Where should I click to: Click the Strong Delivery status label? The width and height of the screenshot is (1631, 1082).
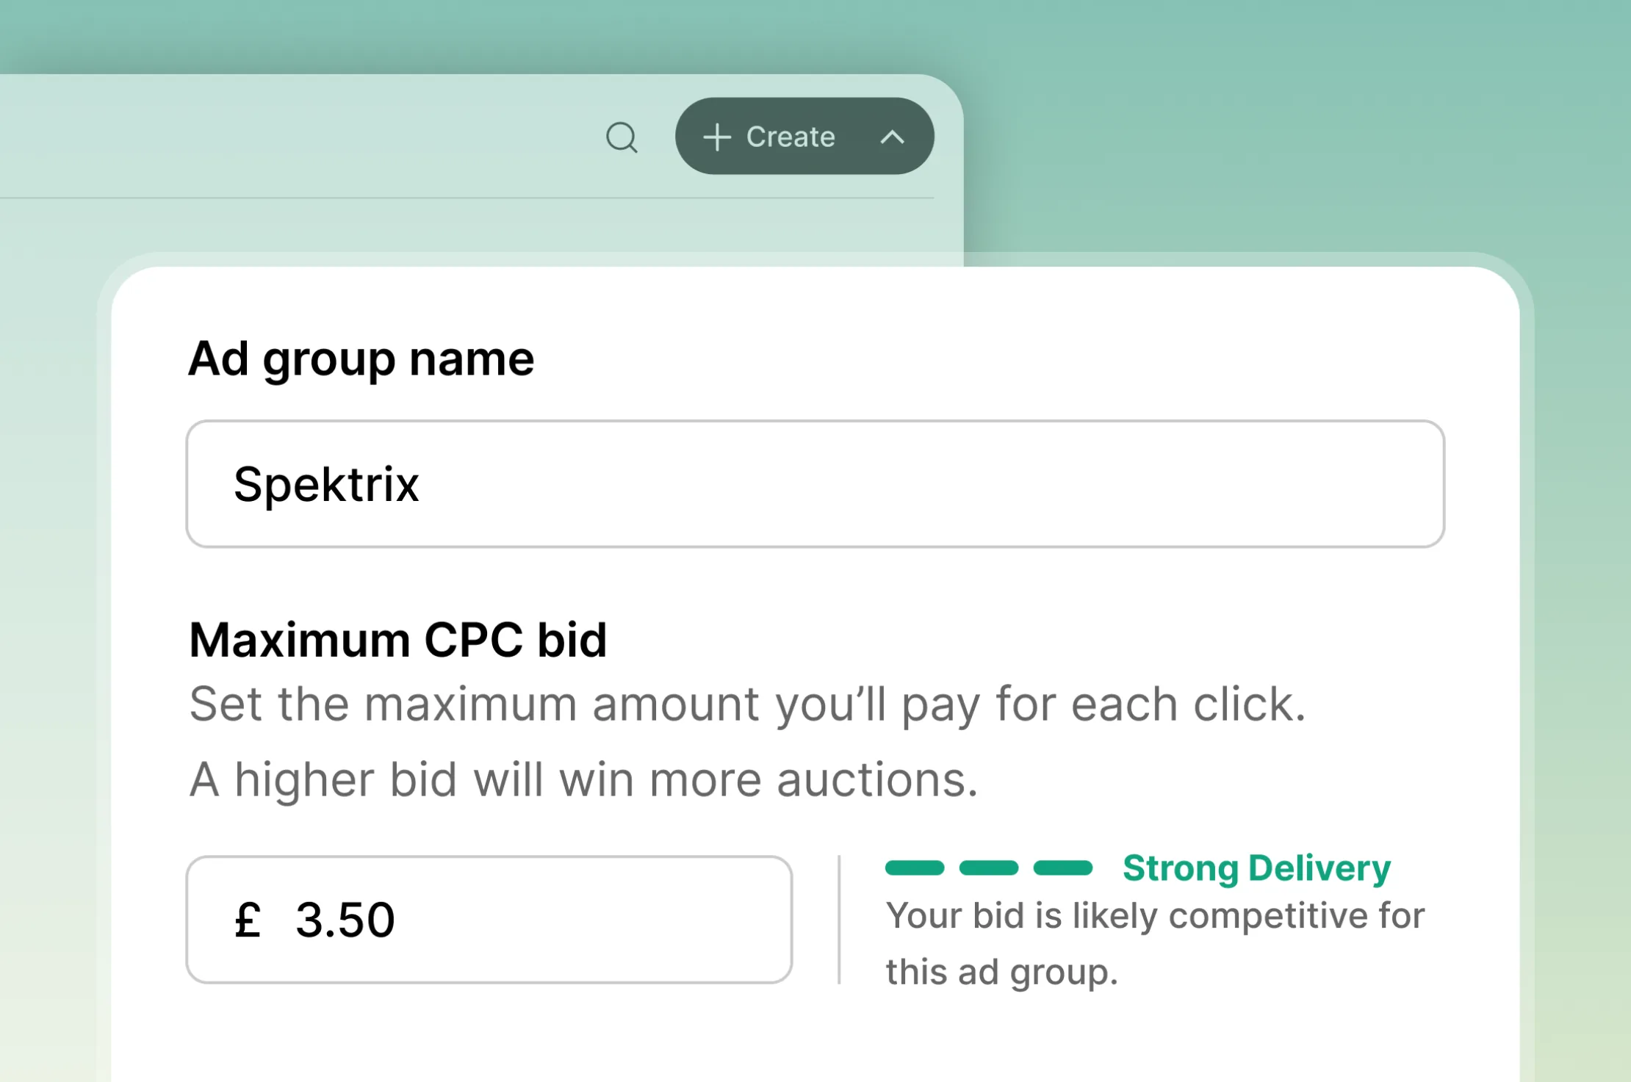(x=1256, y=868)
